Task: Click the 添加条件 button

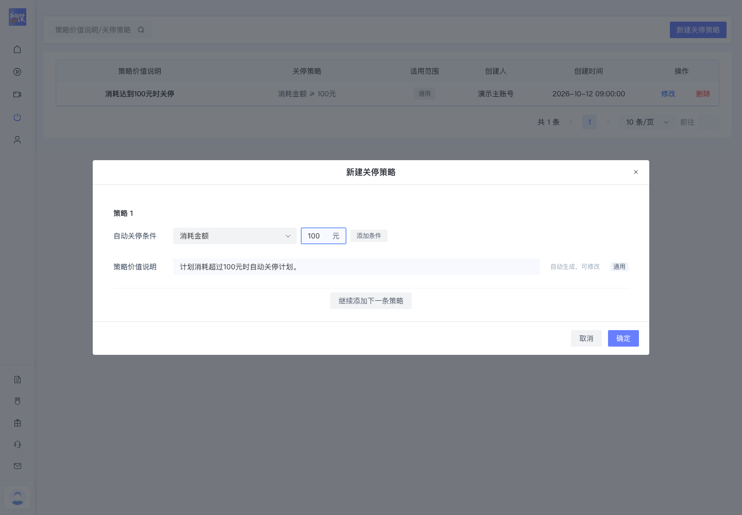Action: [369, 236]
